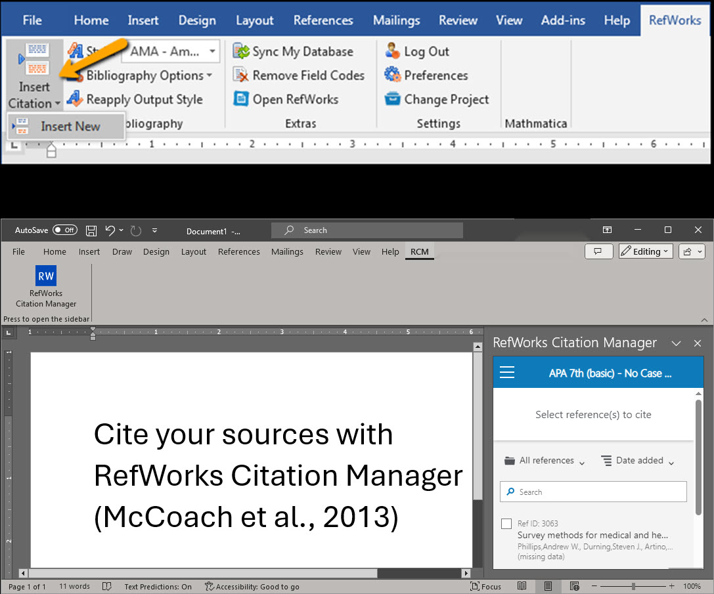Click the zoom in plus button
This screenshot has height=594, width=714.
click(672, 586)
